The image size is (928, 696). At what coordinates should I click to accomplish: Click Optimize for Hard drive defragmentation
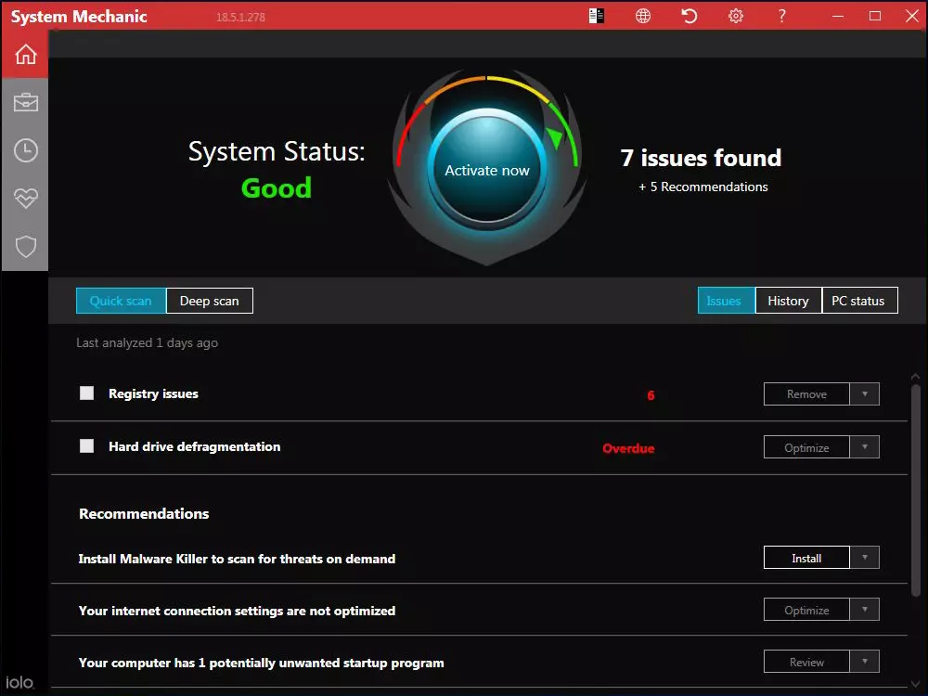click(806, 447)
